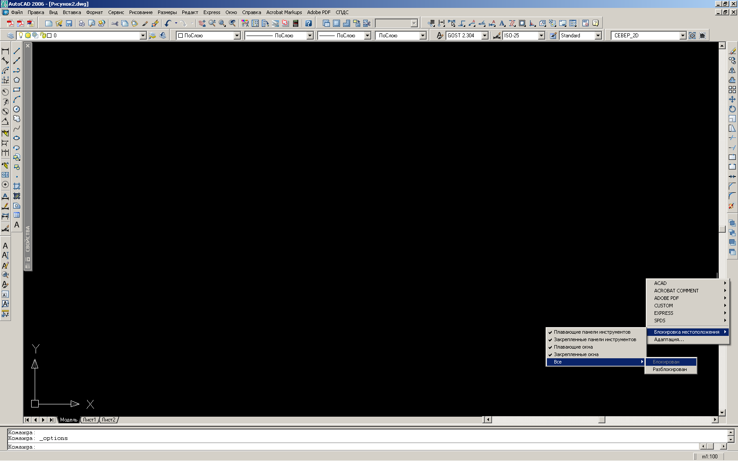Select the Rectangle draw tool
Screen dimensions: 738x461
[17, 90]
